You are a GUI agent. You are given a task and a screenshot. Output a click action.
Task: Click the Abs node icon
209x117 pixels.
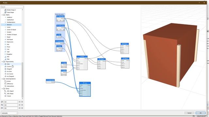(6, 45)
